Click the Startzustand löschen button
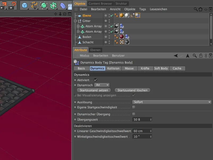 (132, 90)
